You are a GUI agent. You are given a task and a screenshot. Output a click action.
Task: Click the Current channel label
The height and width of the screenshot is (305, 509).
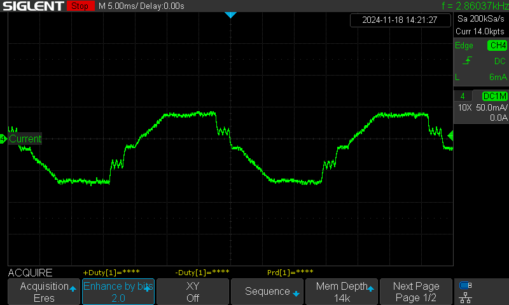point(25,139)
